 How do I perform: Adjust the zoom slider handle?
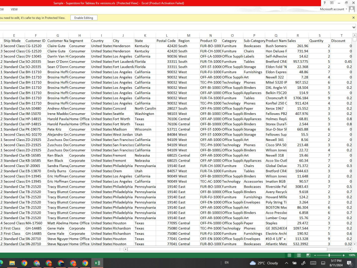[x=329, y=255]
